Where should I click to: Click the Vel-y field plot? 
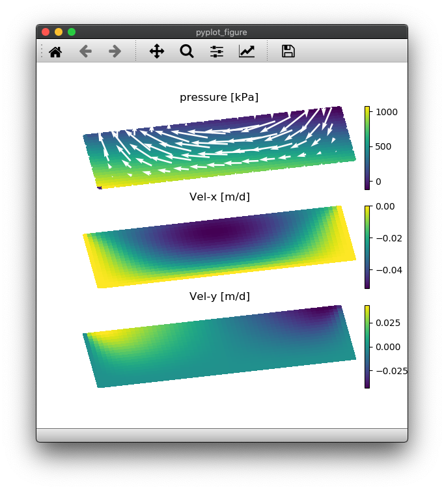pyautogui.click(x=219, y=347)
